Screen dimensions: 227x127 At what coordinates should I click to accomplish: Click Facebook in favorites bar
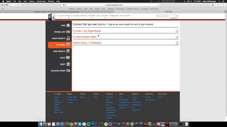(x=72, y=9)
